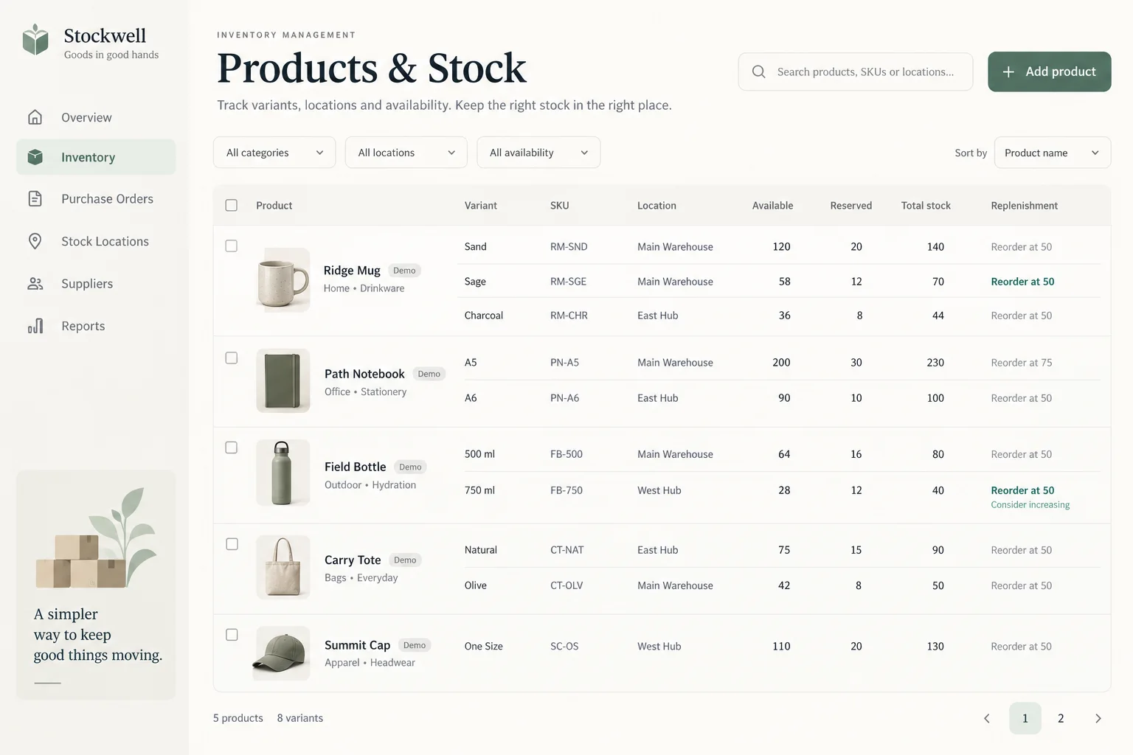Open the All locations dropdown
The image size is (1133, 755).
[406, 153]
